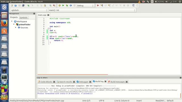
Task: Select the Build log tab
Action: (99, 81)
